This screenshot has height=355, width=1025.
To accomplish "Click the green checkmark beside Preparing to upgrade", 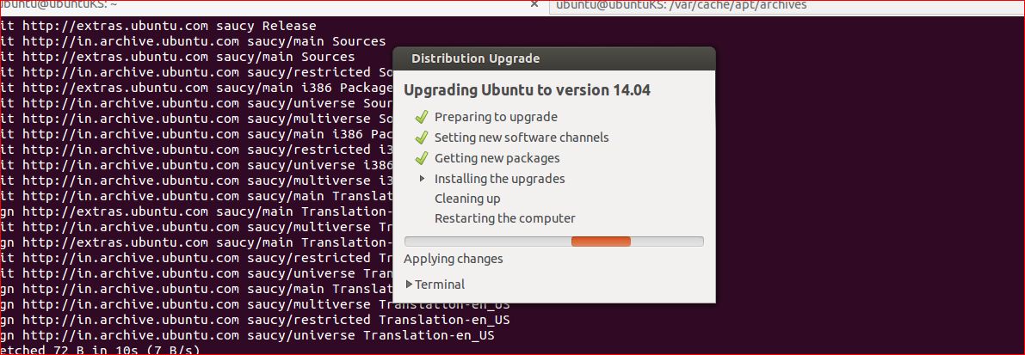I will coord(421,117).
